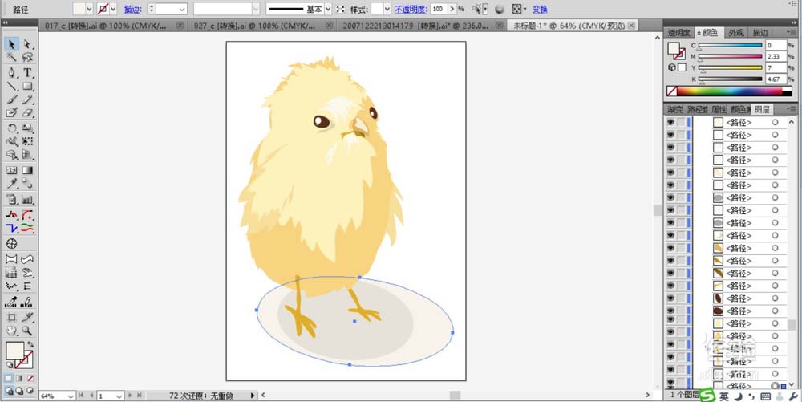Image resolution: width=802 pixels, height=402 pixels.
Task: Open the Layers panel options menu
Action: point(792,108)
